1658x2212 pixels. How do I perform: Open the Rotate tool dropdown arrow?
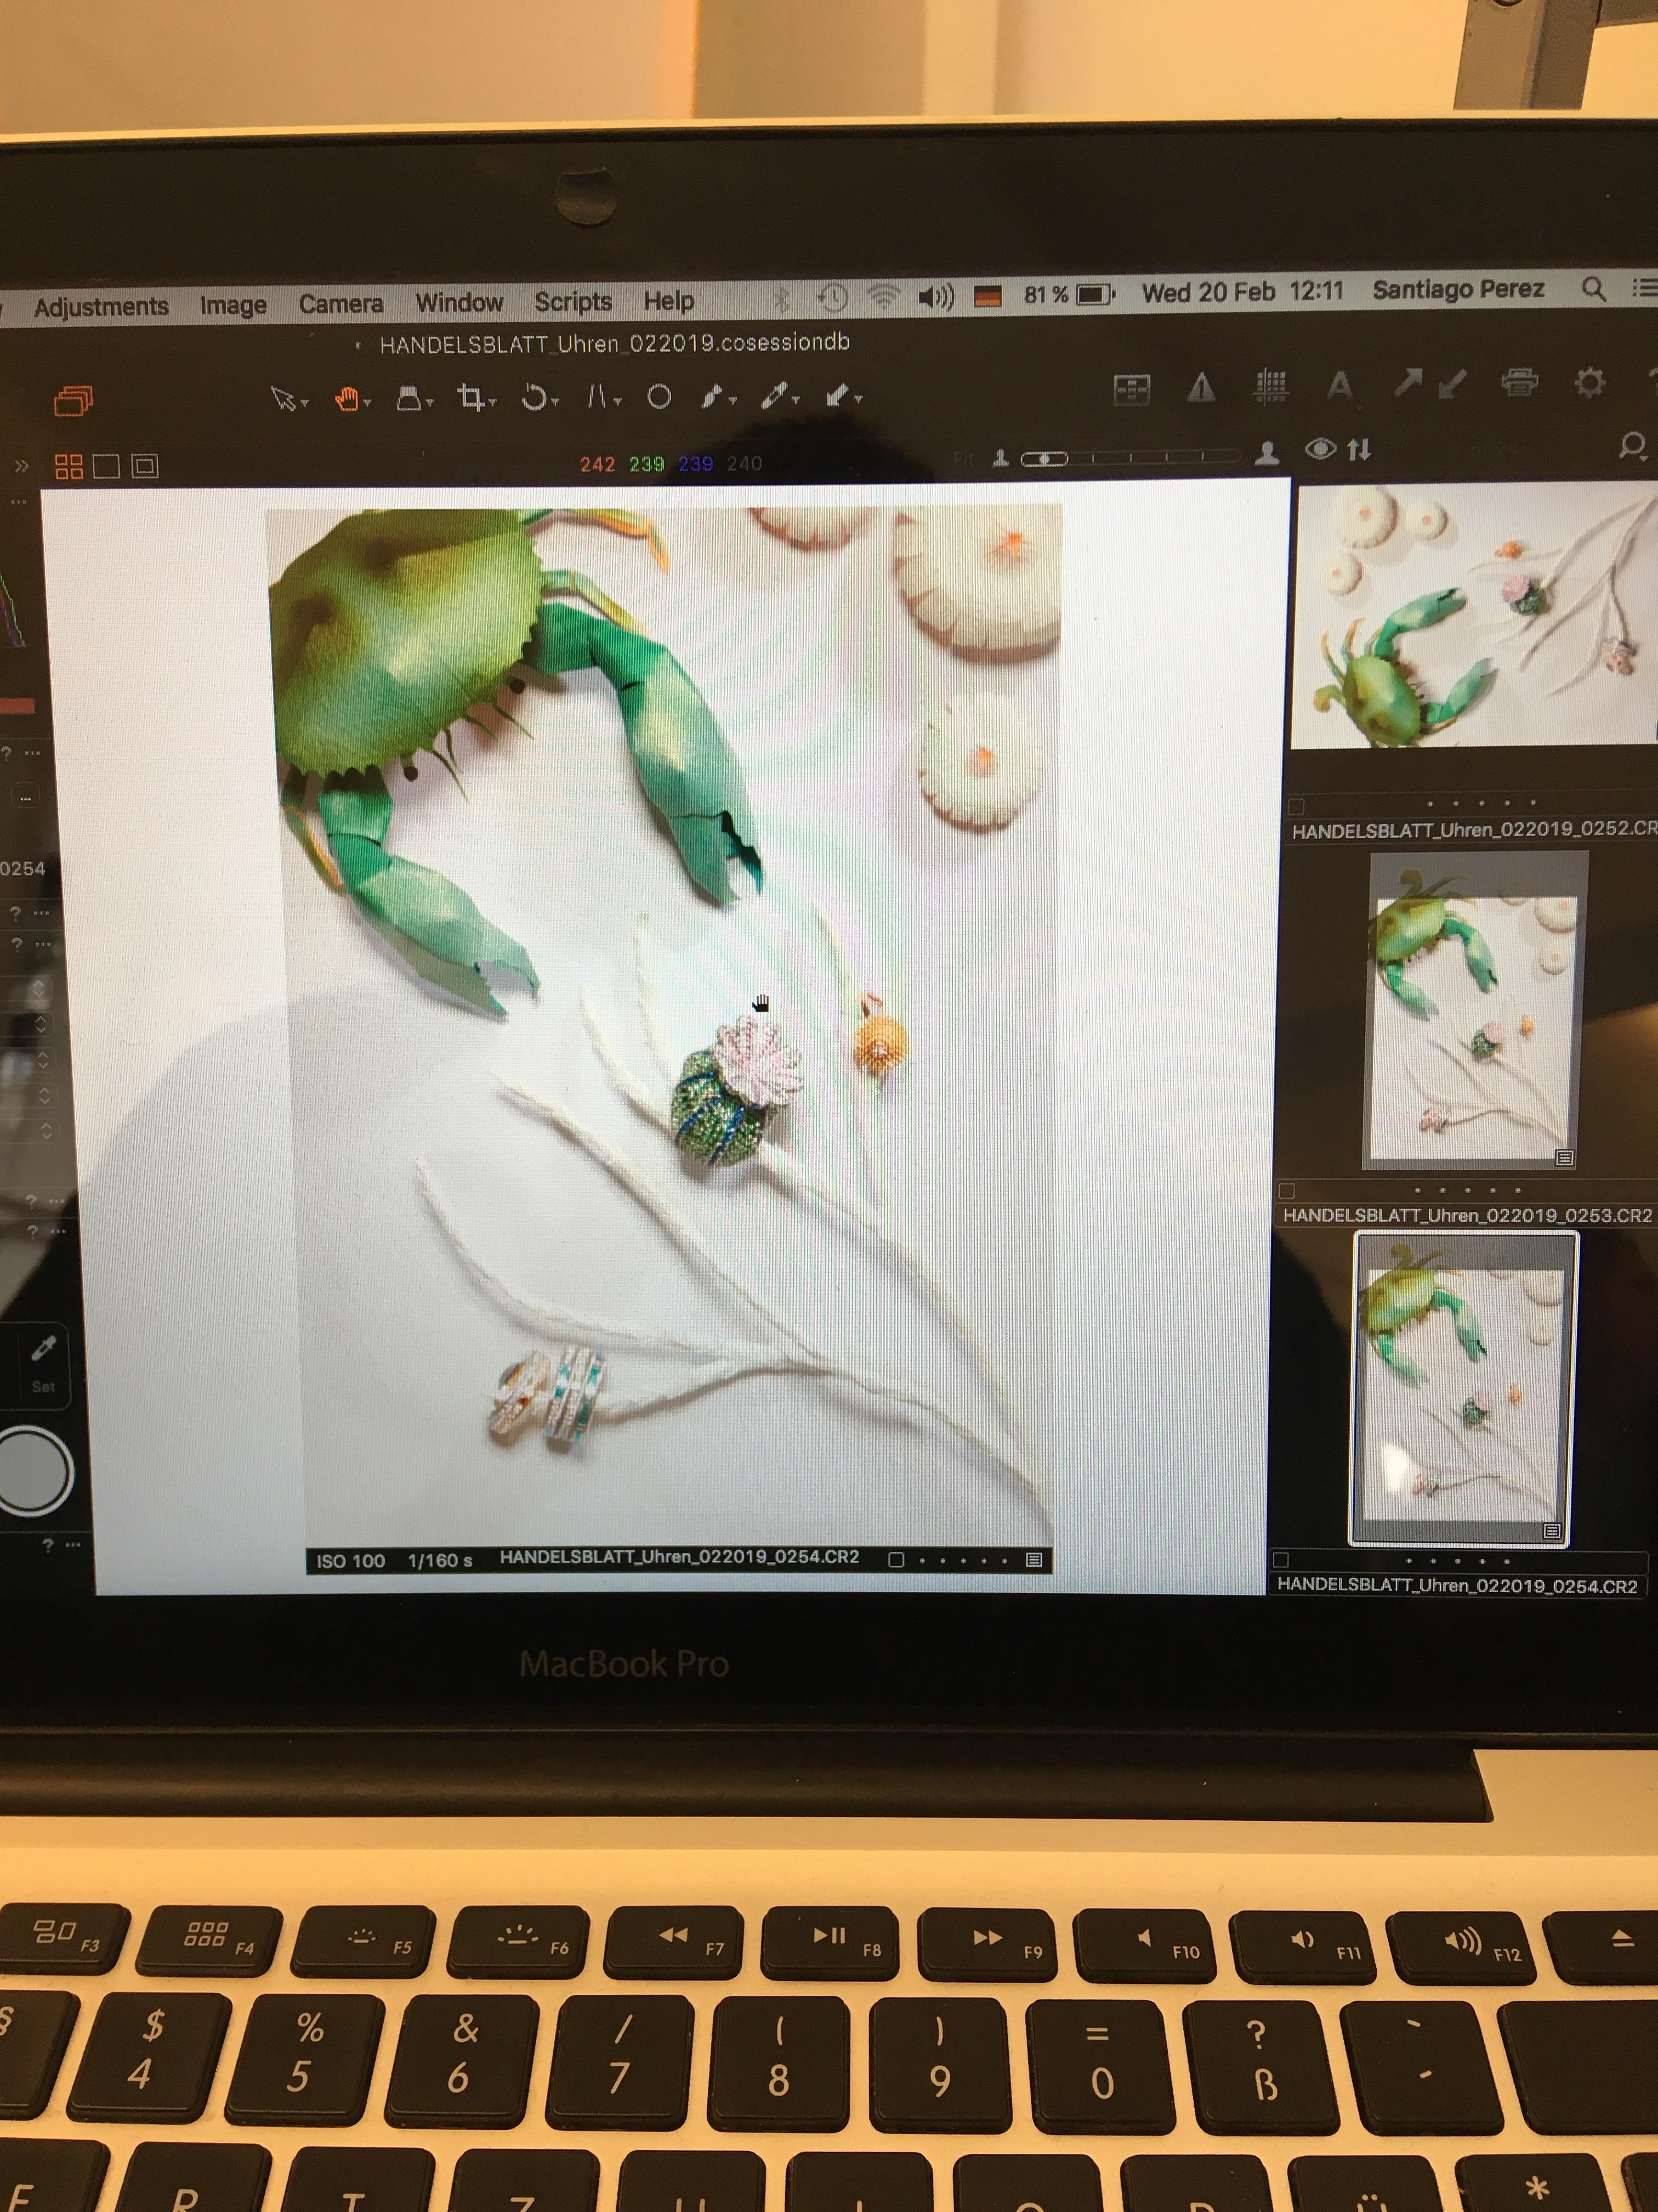point(555,402)
